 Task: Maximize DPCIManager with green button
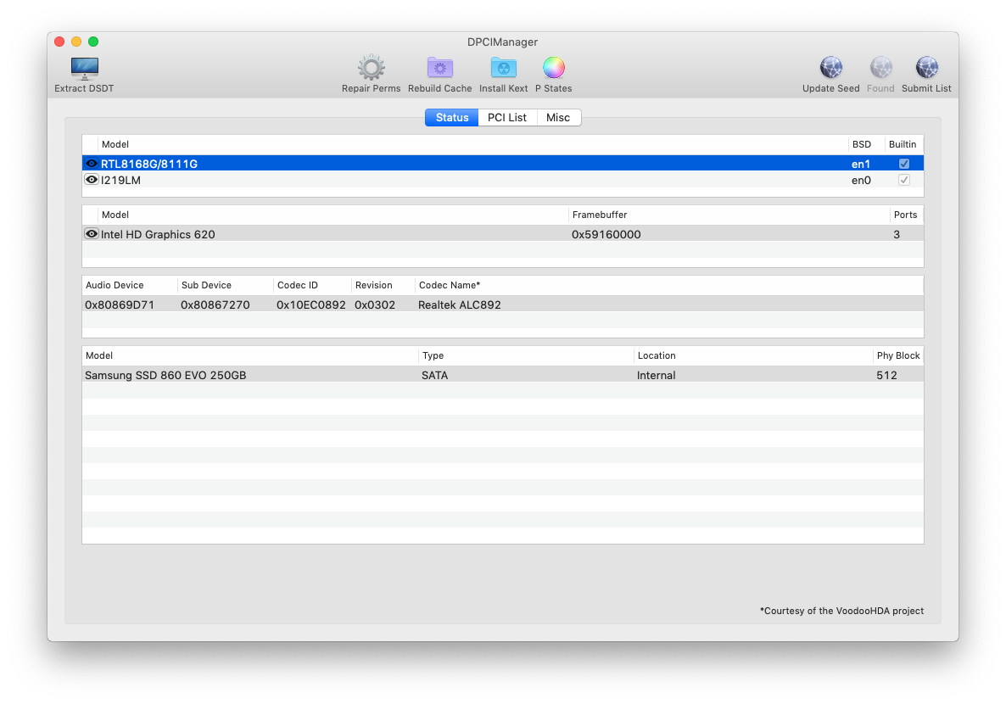pos(93,42)
